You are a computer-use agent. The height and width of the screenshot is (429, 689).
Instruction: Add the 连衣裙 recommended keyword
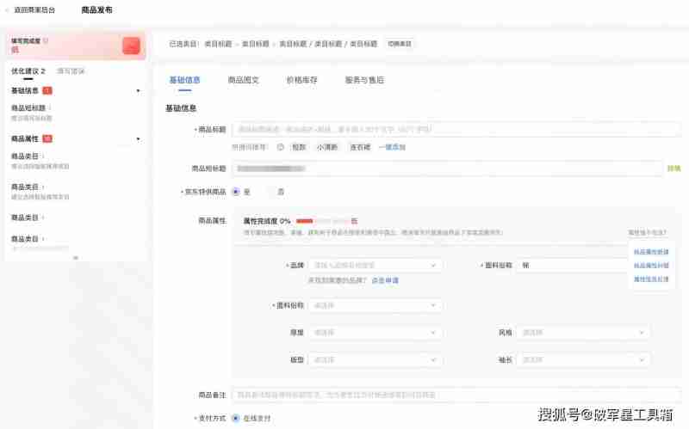(x=360, y=147)
